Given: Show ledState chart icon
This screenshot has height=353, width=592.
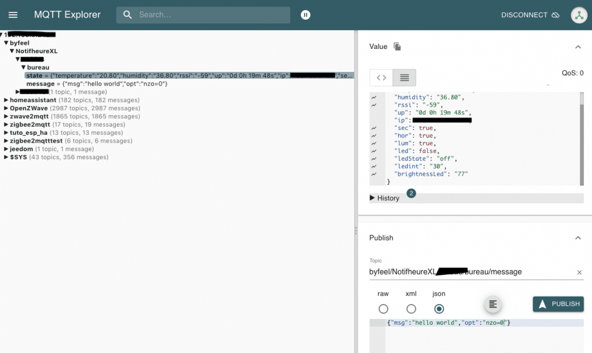Looking at the screenshot, I should pos(374,159).
